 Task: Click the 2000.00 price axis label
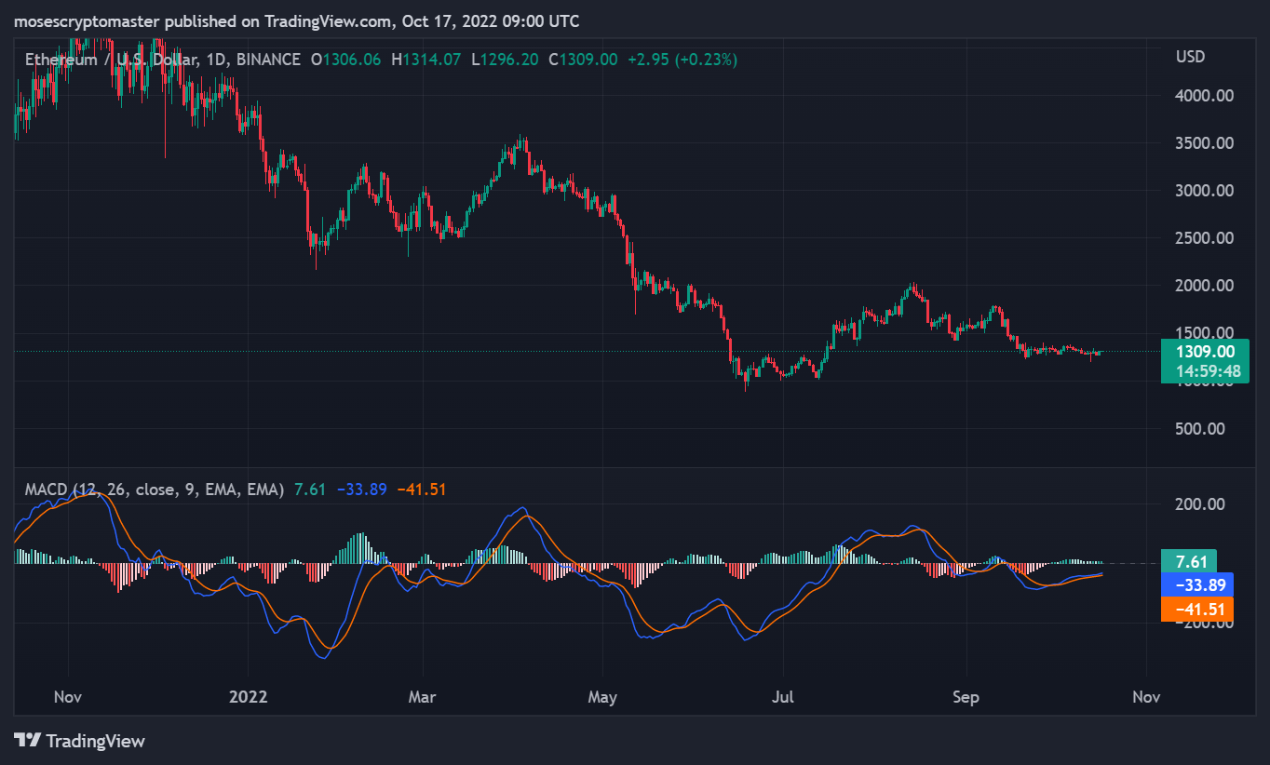[x=1206, y=286]
